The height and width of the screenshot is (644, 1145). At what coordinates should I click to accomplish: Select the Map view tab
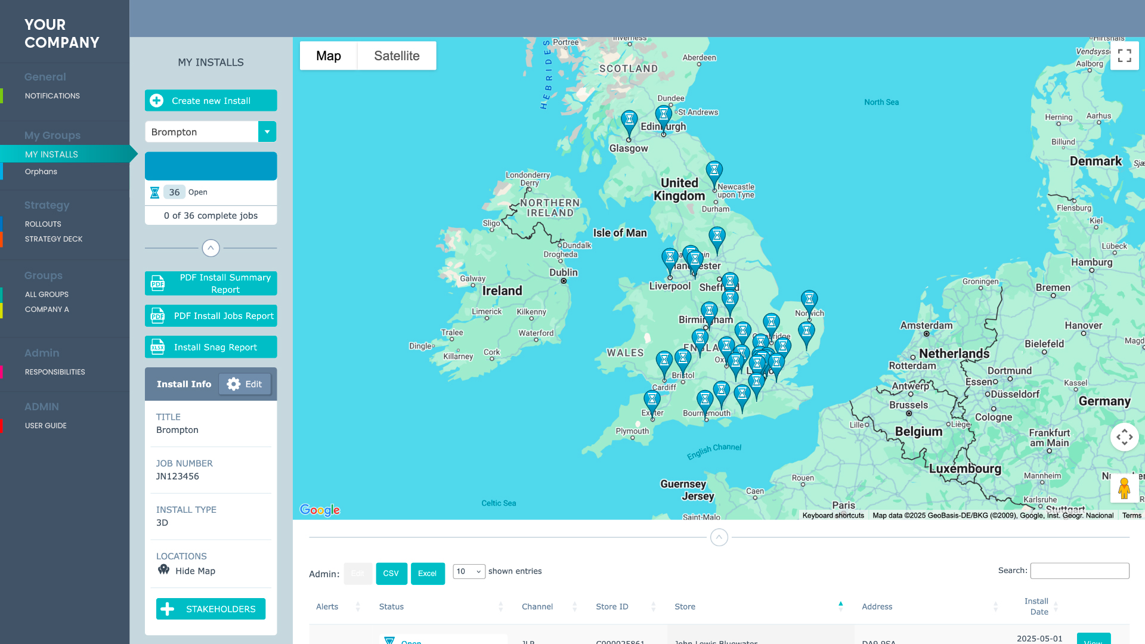pyautogui.click(x=329, y=55)
